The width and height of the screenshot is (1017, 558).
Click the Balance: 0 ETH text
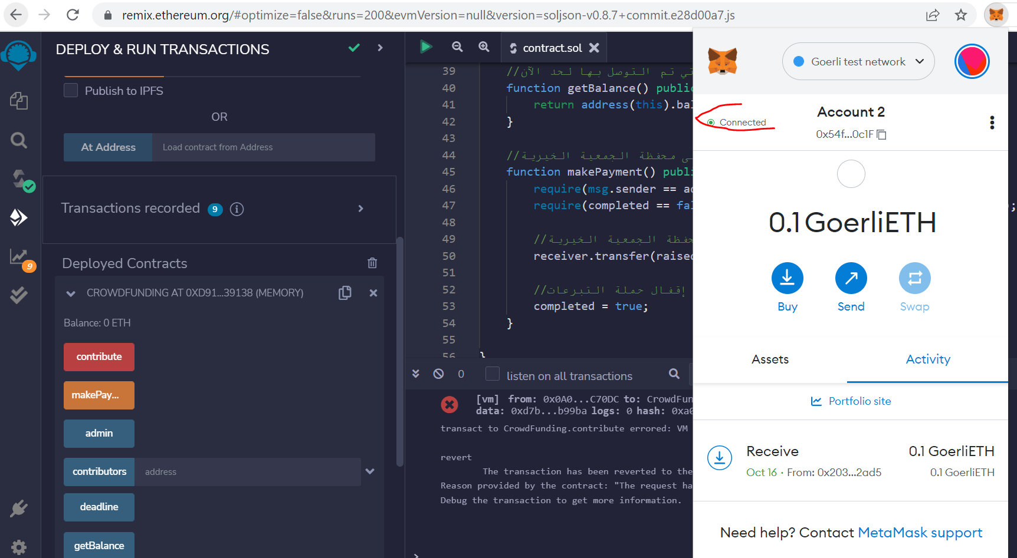(x=97, y=323)
